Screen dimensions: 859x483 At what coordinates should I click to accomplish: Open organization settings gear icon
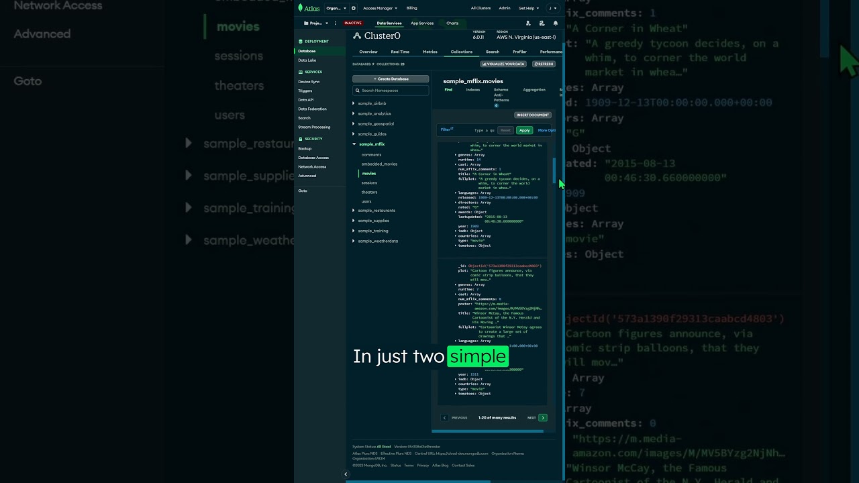point(354,8)
